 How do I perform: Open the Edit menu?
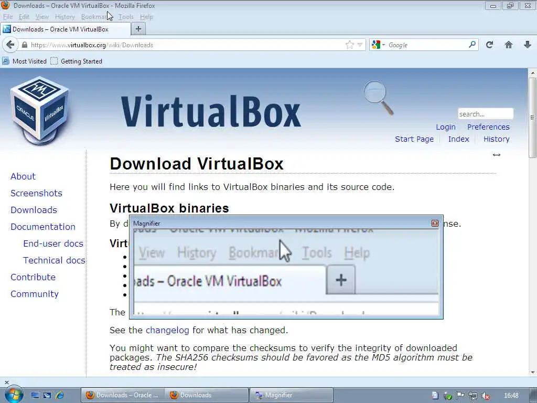24,17
